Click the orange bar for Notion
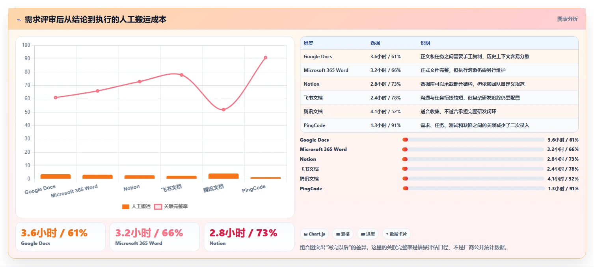This screenshot has width=594, height=267. click(140, 177)
